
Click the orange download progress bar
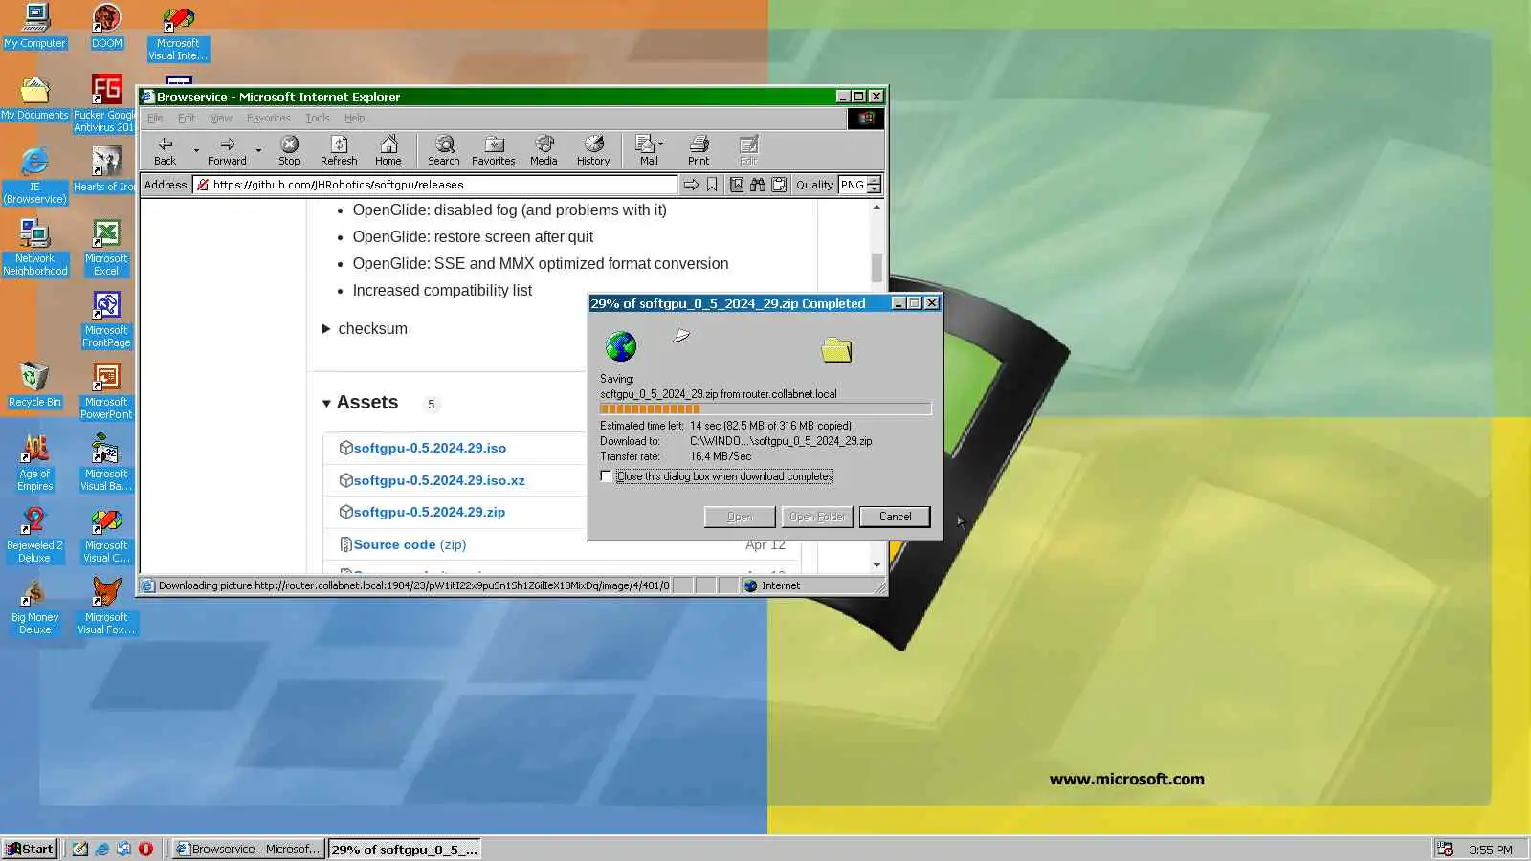765,408
